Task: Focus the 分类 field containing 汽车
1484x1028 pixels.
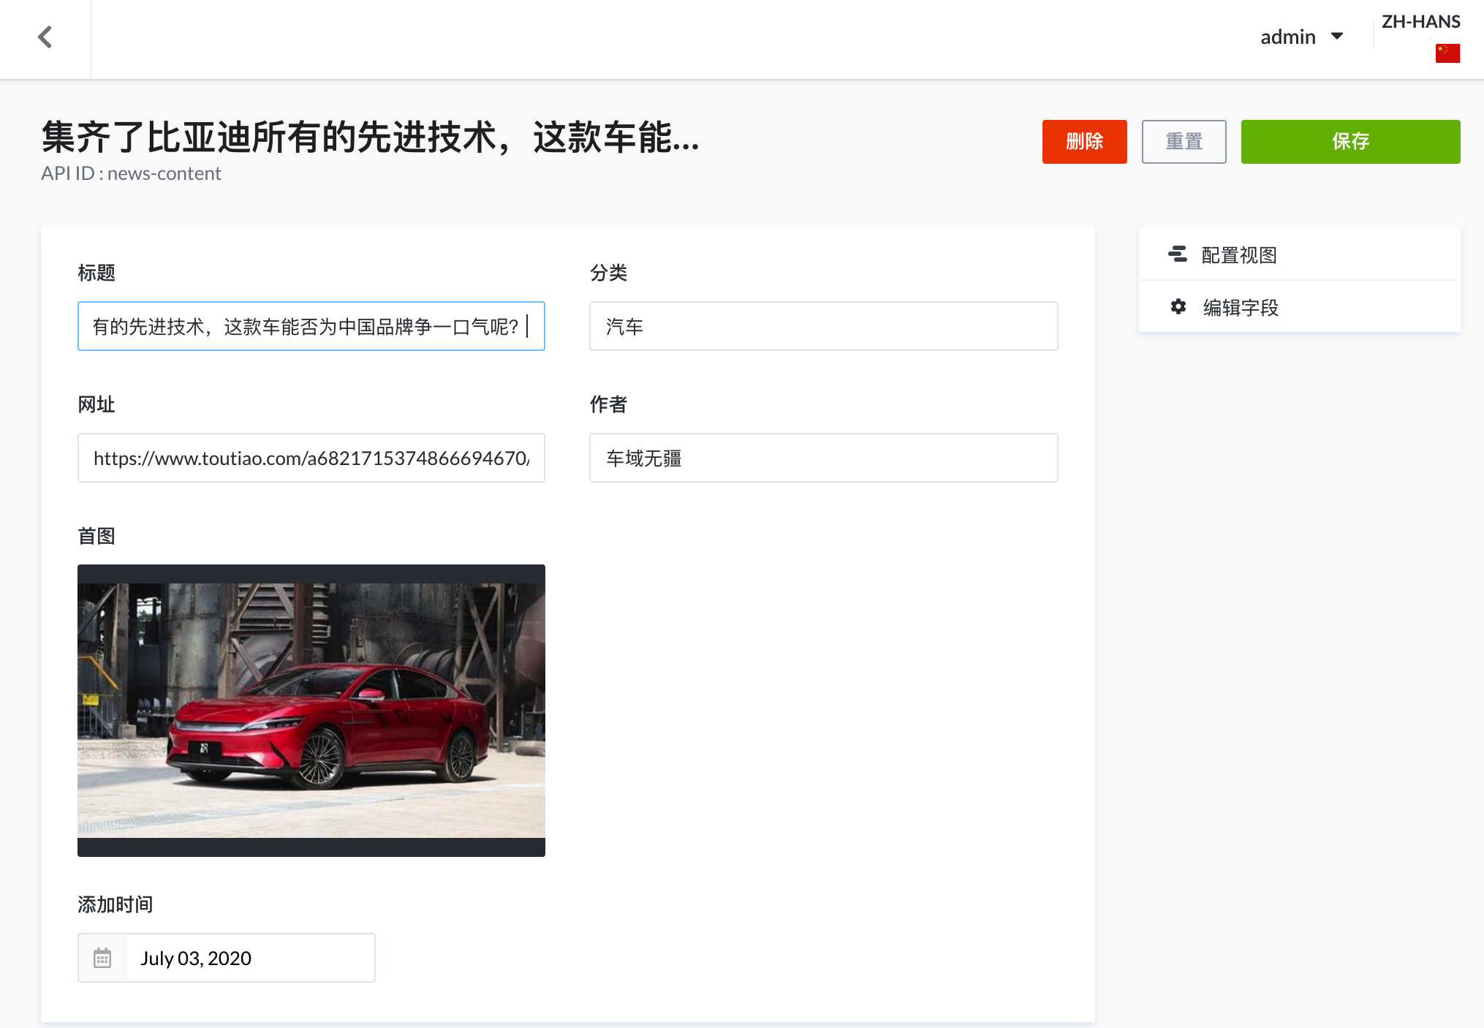Action: coord(823,326)
